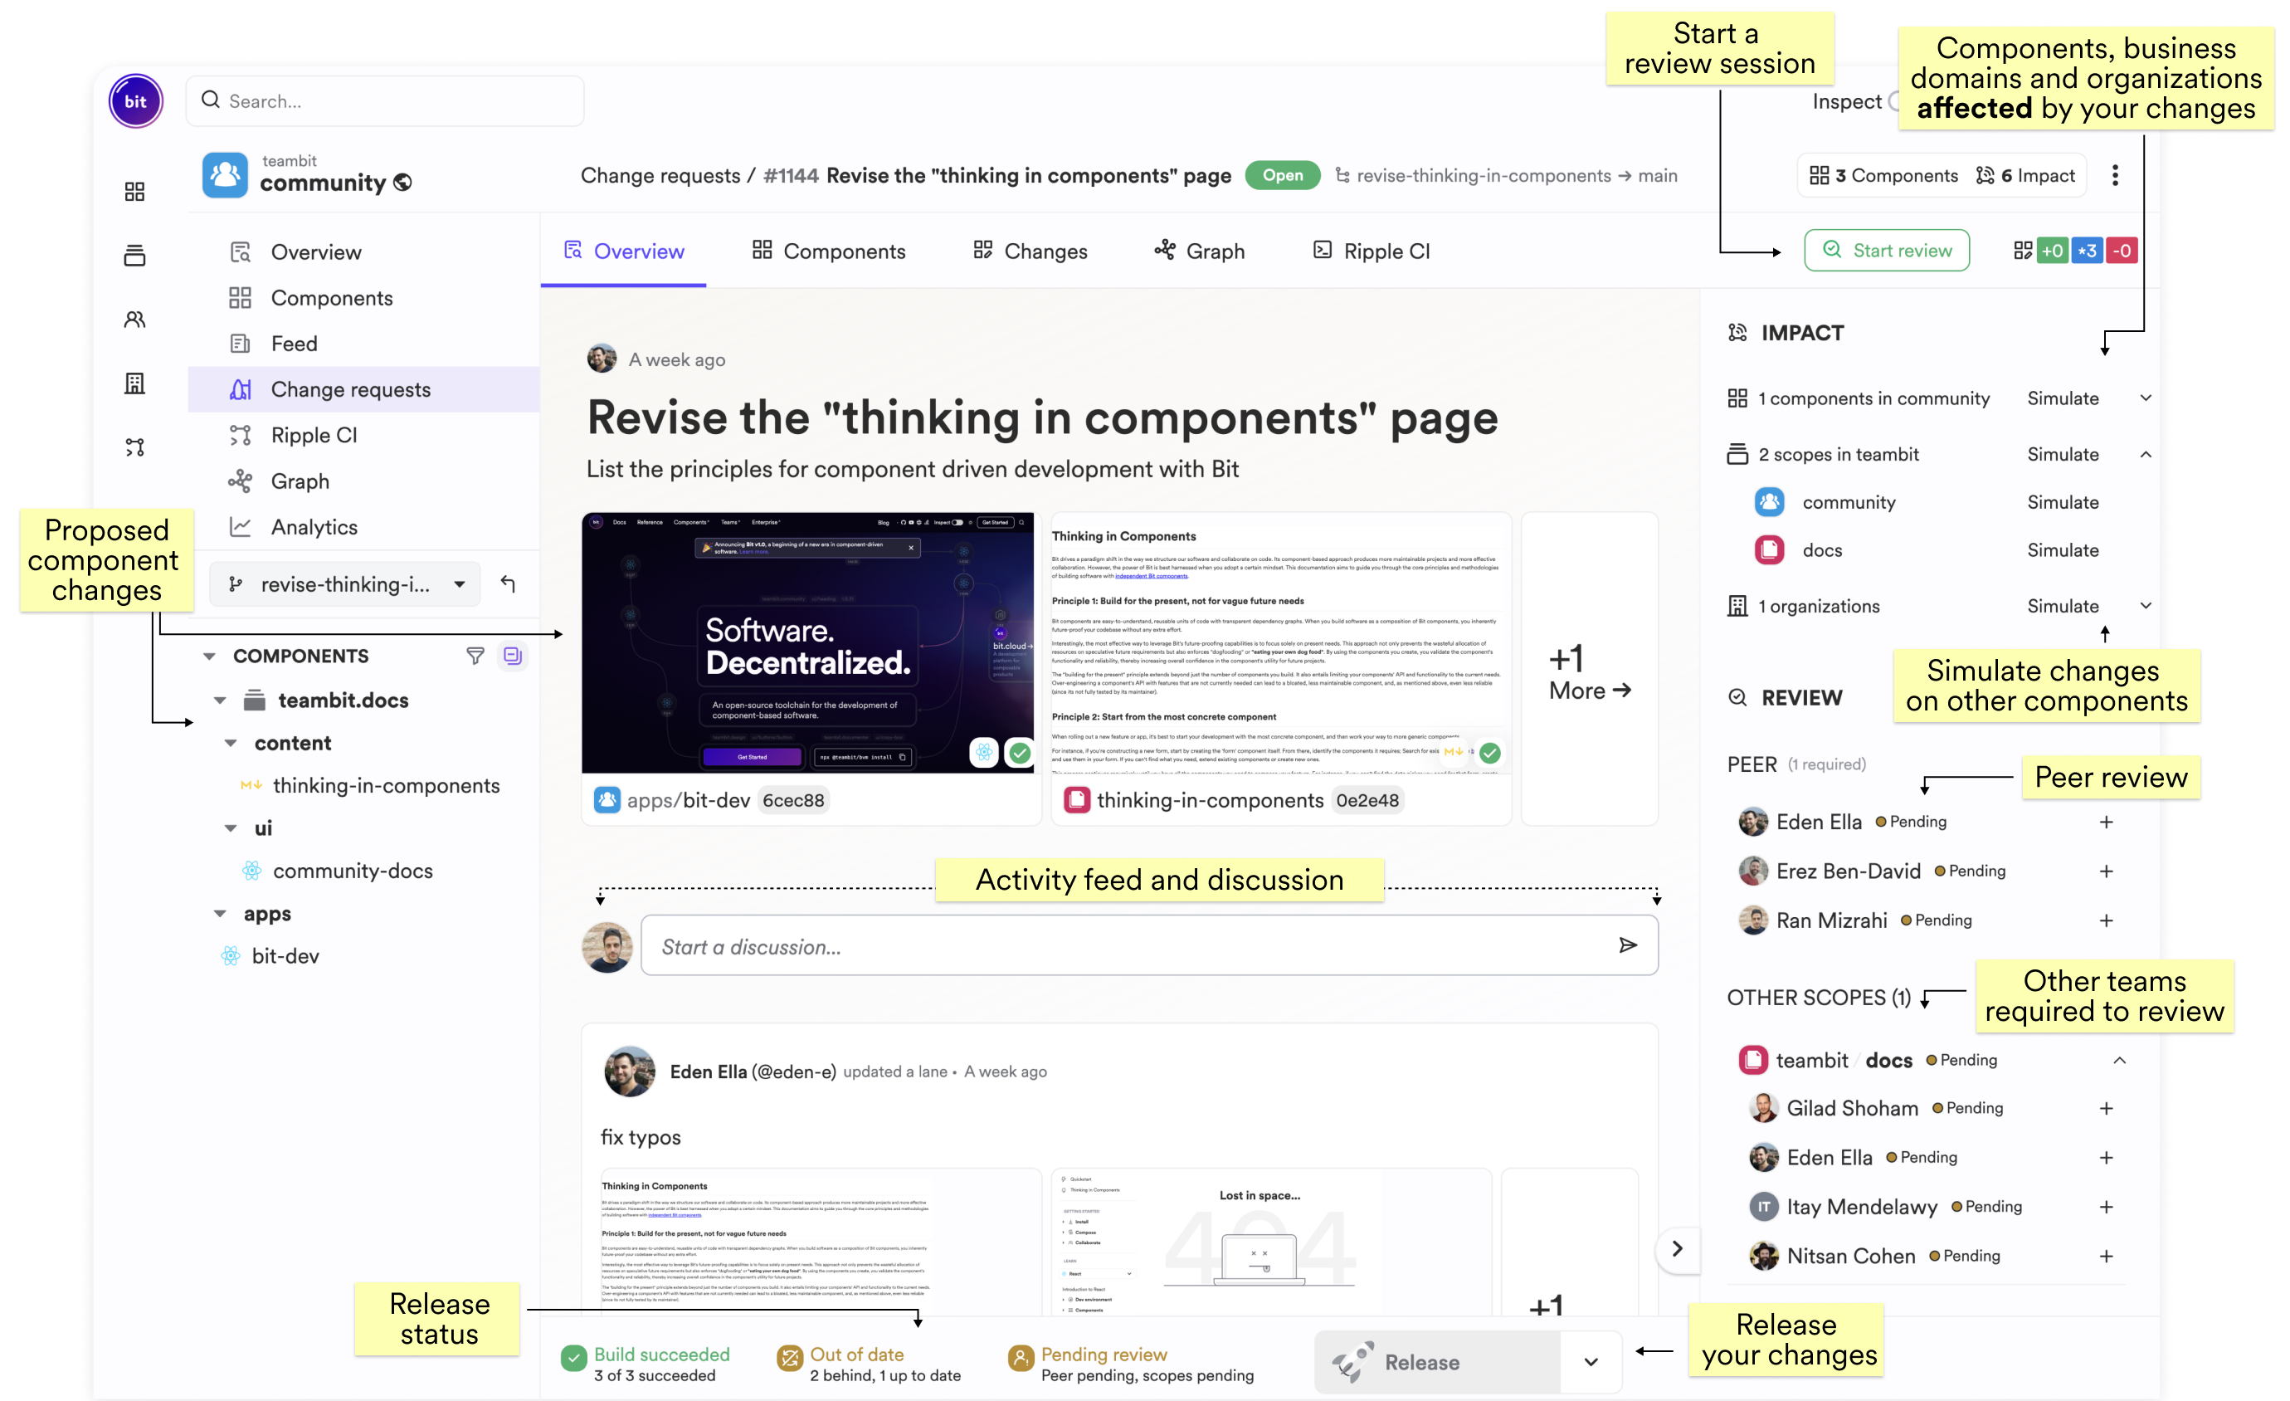Open the three-dot more options menu
Viewport: 2290px width, 1401px height.
[x=2115, y=176]
